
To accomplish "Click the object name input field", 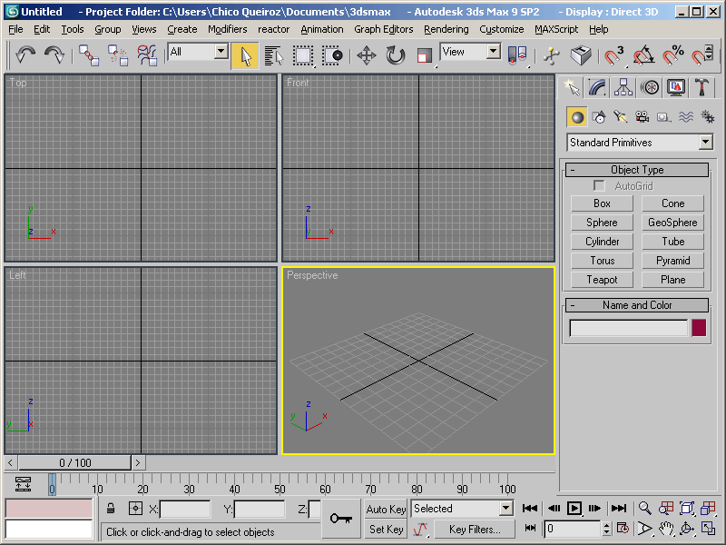I will click(629, 328).
